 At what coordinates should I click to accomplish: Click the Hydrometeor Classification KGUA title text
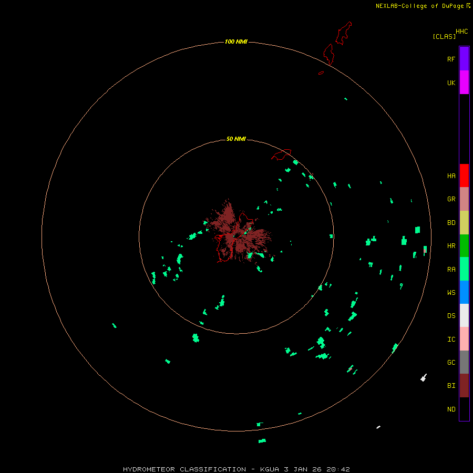tap(236, 469)
